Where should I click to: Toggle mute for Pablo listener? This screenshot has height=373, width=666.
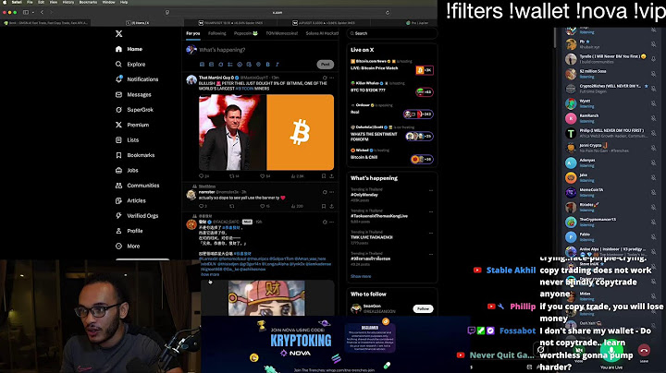[x=653, y=237]
